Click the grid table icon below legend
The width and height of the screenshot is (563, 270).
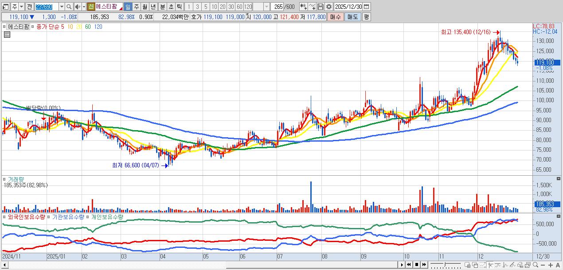(x=7, y=35)
